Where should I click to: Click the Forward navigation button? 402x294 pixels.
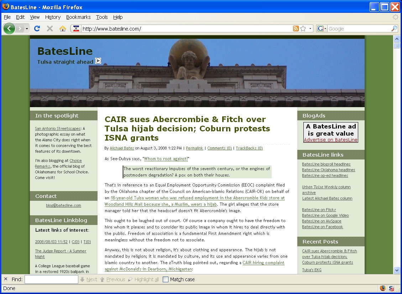pos(20,28)
